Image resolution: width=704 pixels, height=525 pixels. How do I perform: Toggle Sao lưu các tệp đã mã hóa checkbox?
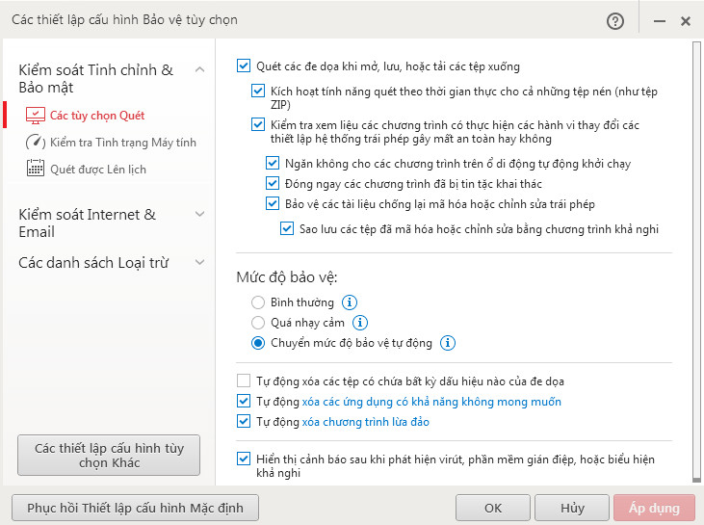coord(287,229)
